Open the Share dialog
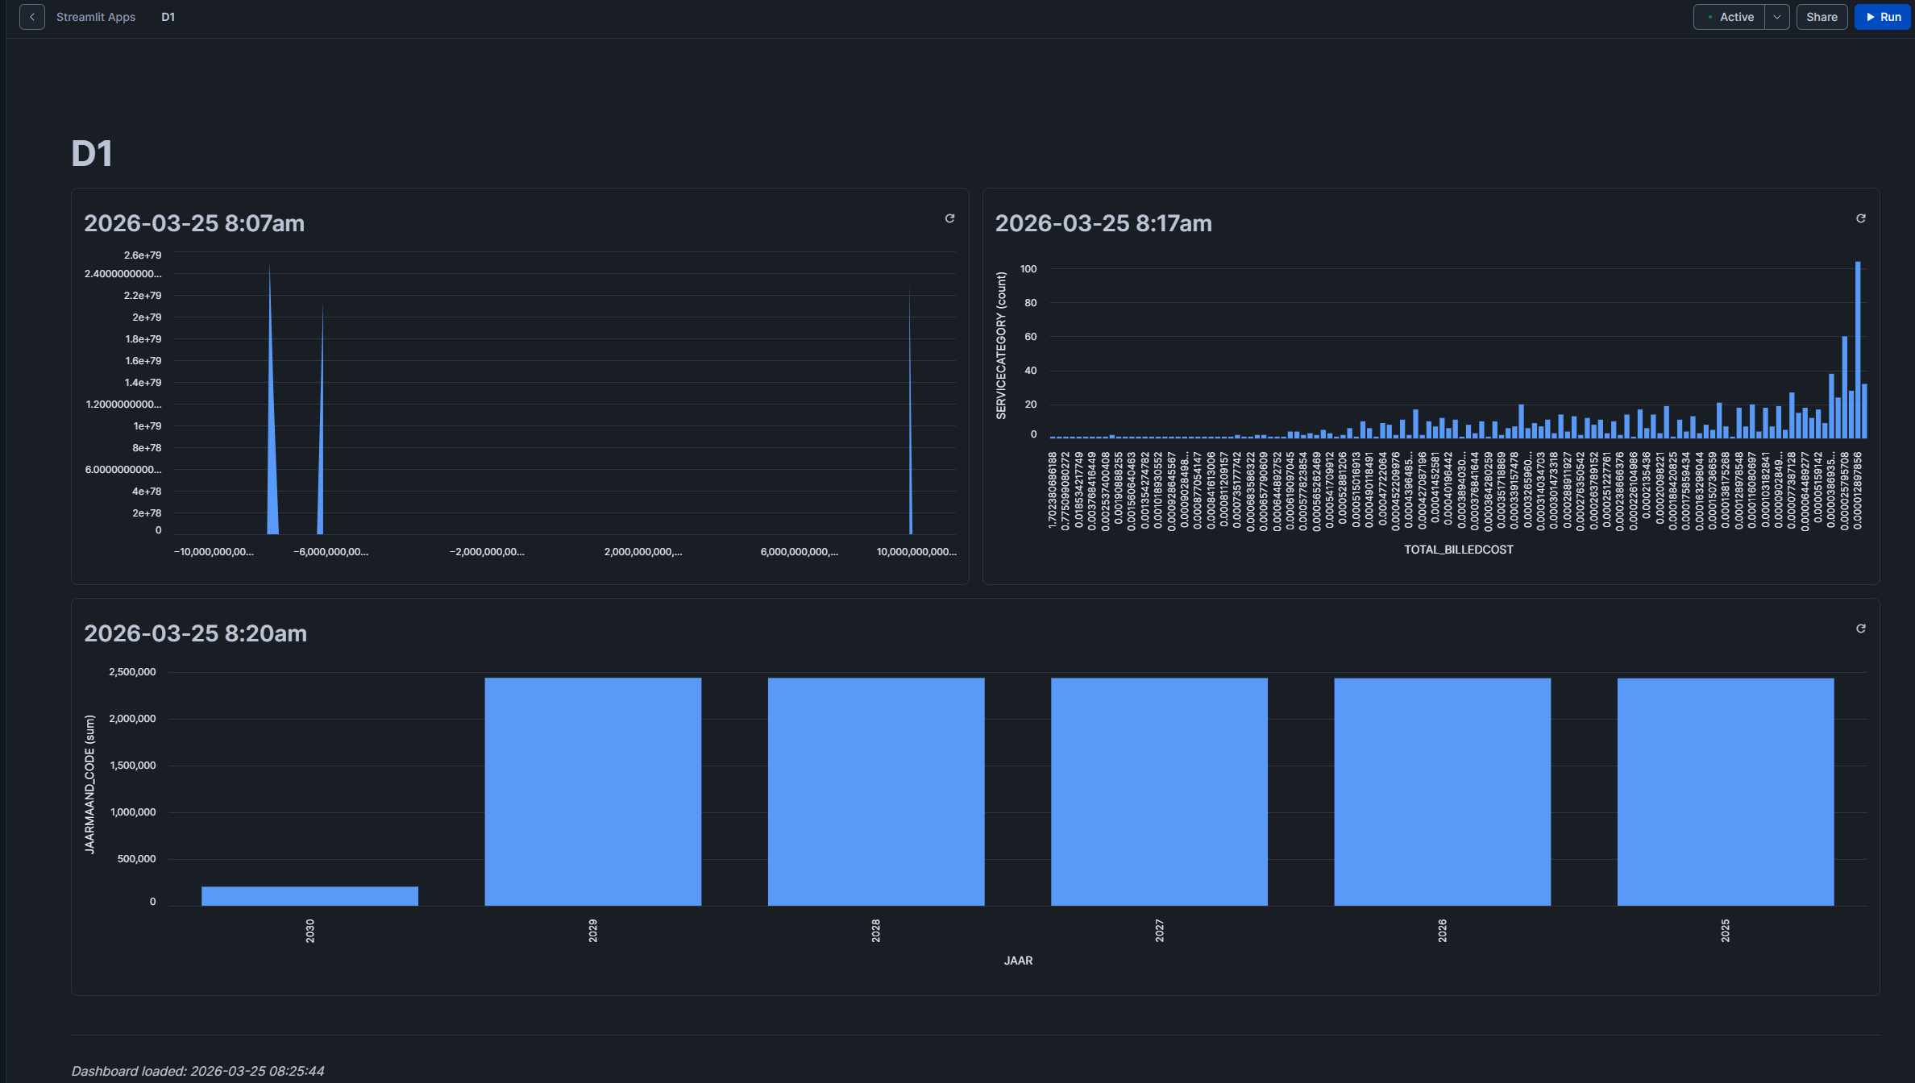Viewport: 1915px width, 1083px height. (x=1821, y=17)
